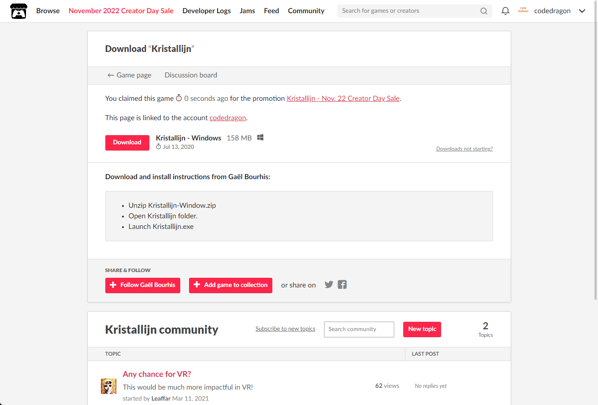Open the notifications bell
The height and width of the screenshot is (405, 598).
[x=505, y=11]
